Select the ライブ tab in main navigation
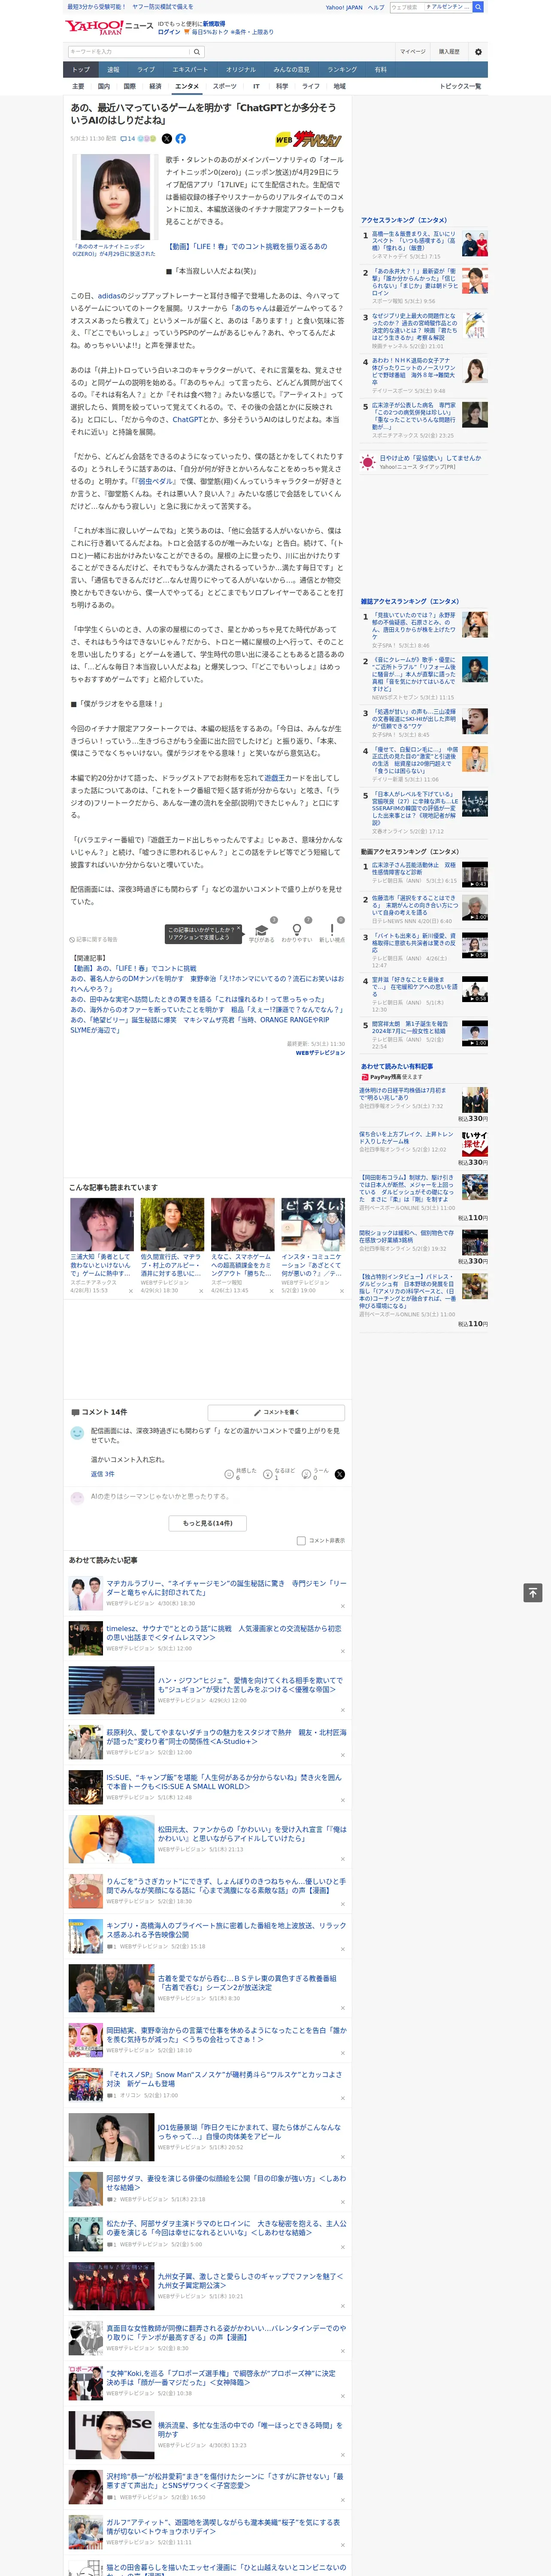This screenshot has height=2576, width=551. (146, 70)
